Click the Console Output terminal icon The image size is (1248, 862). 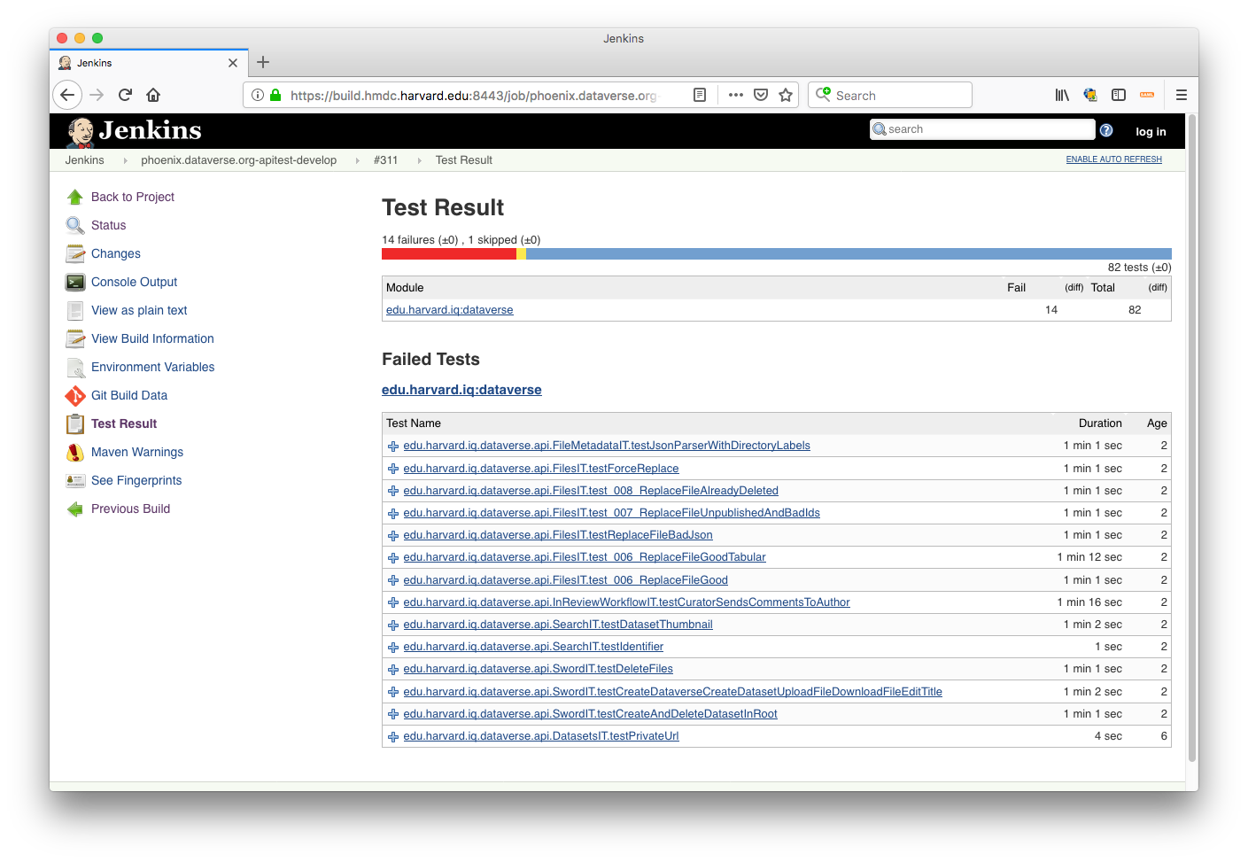(x=75, y=282)
